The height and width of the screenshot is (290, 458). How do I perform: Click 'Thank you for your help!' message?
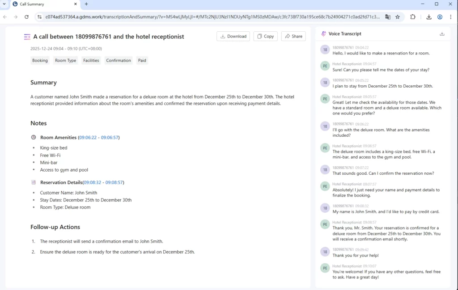click(x=356, y=255)
